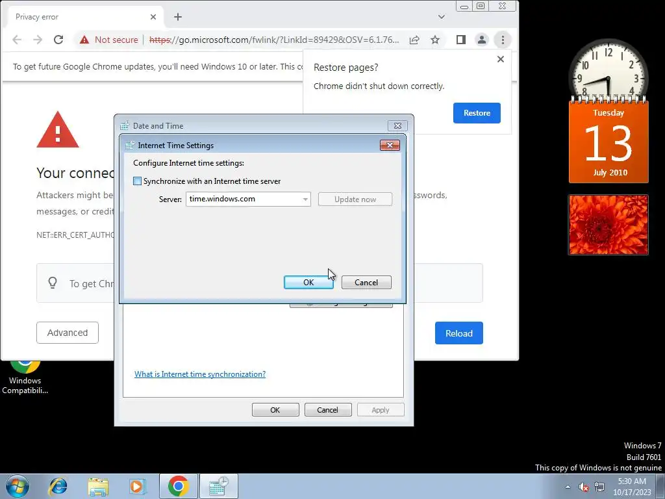Launch Internet Explorer from taskbar

tap(58, 486)
